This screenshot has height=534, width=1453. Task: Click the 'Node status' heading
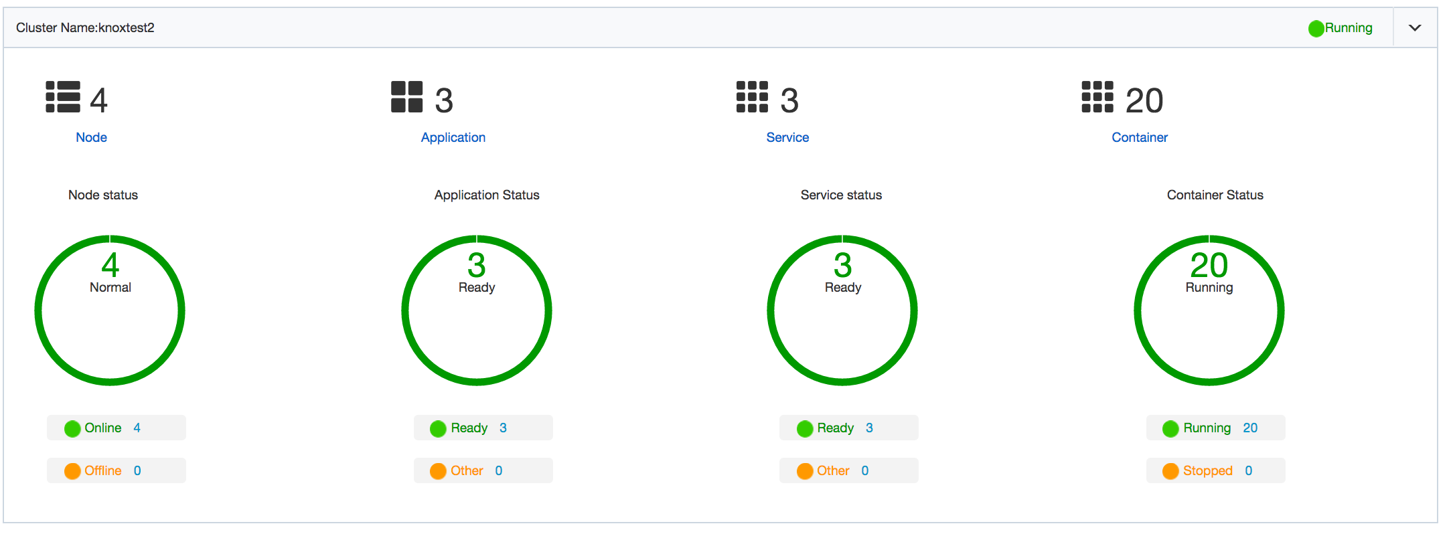pyautogui.click(x=103, y=195)
